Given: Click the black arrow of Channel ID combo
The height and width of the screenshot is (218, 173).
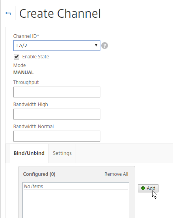Looking at the screenshot, I should [96, 45].
